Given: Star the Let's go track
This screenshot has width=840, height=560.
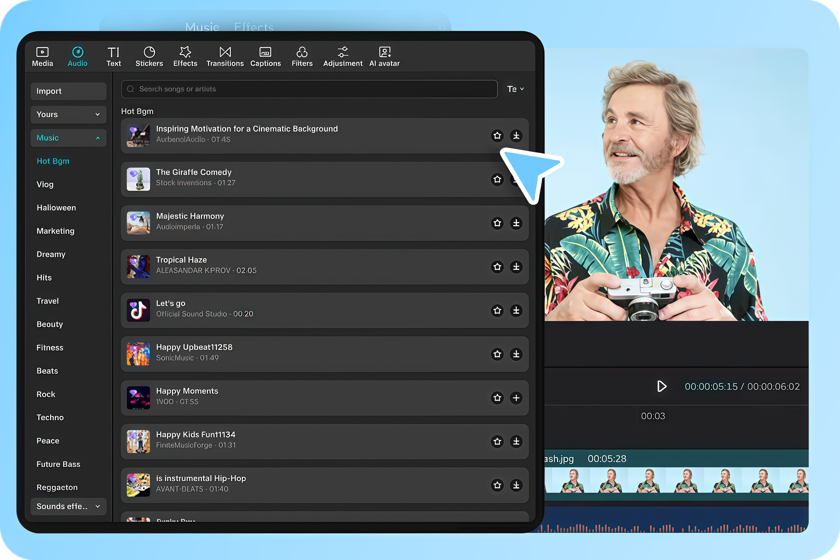Looking at the screenshot, I should pyautogui.click(x=497, y=311).
